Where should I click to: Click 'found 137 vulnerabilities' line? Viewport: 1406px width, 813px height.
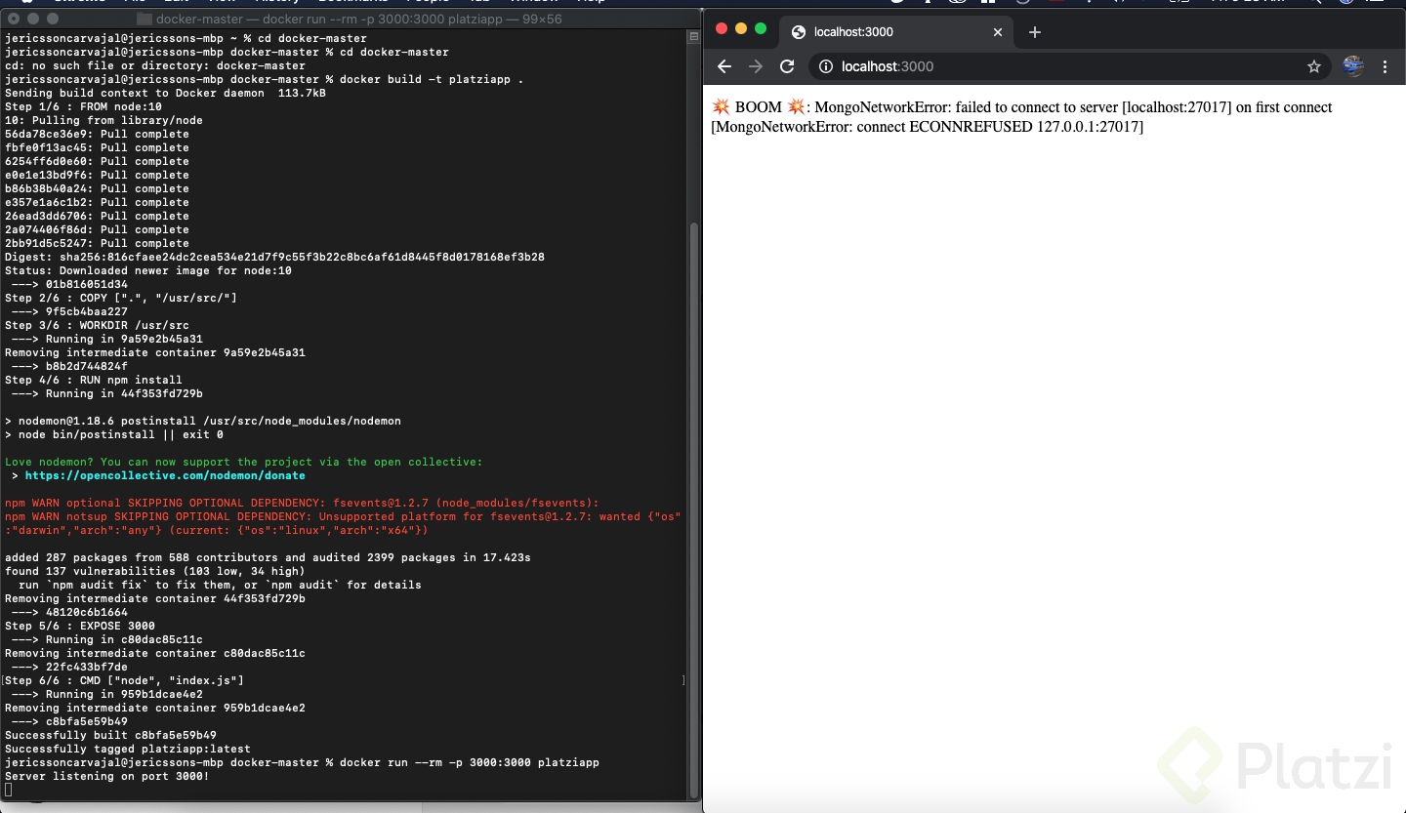(x=154, y=571)
